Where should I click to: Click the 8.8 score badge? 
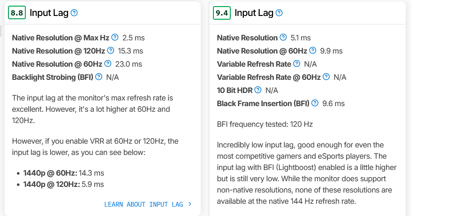(17, 13)
